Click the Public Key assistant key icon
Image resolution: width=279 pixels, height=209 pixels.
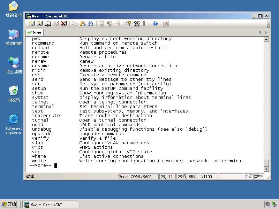coord(144,24)
